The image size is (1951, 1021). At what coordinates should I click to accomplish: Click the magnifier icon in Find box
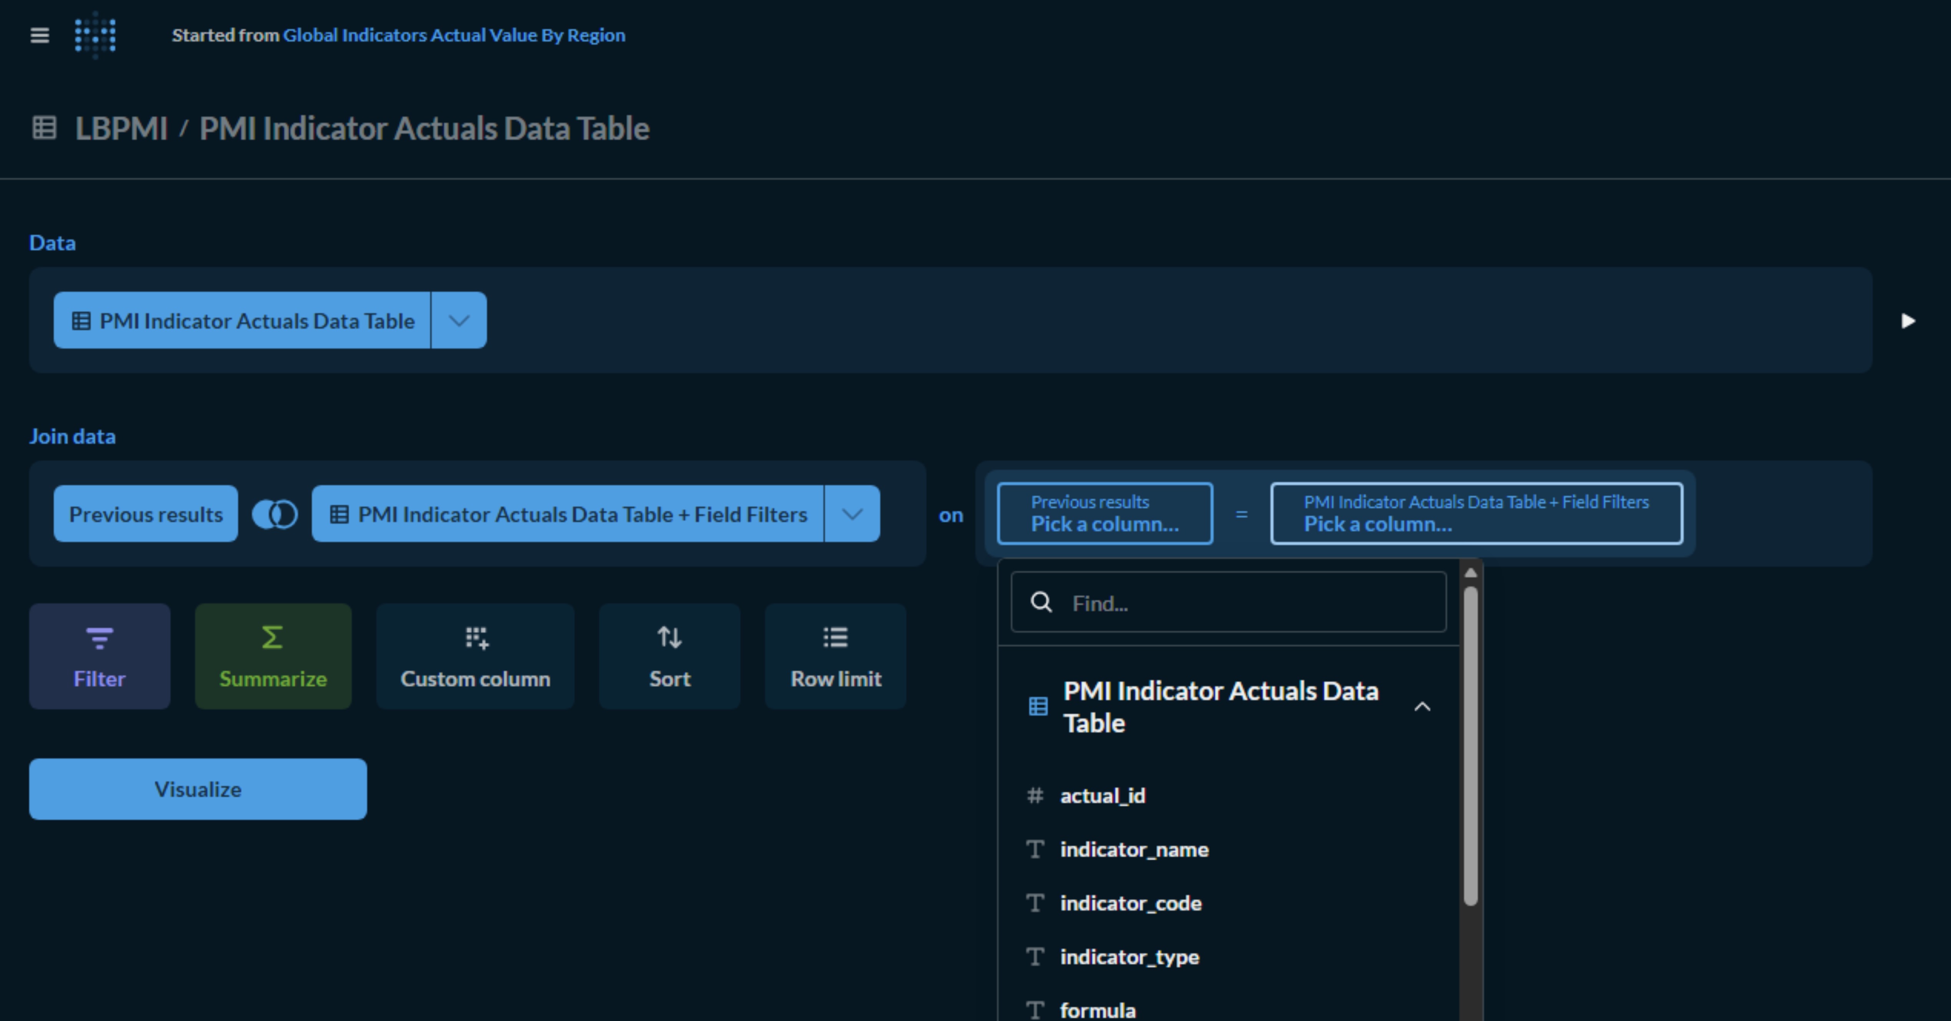pyautogui.click(x=1042, y=603)
